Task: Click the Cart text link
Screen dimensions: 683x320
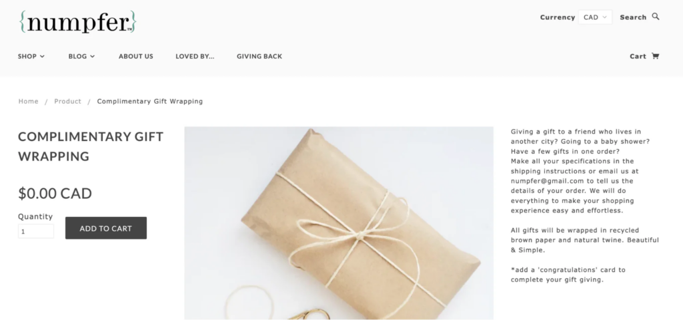Action: tap(638, 56)
